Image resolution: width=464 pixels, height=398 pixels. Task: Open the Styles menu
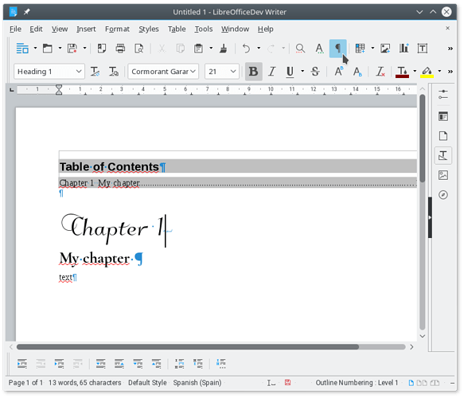(149, 29)
